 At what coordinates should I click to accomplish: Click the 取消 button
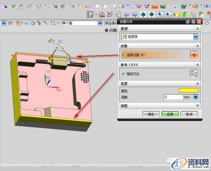[189, 114]
